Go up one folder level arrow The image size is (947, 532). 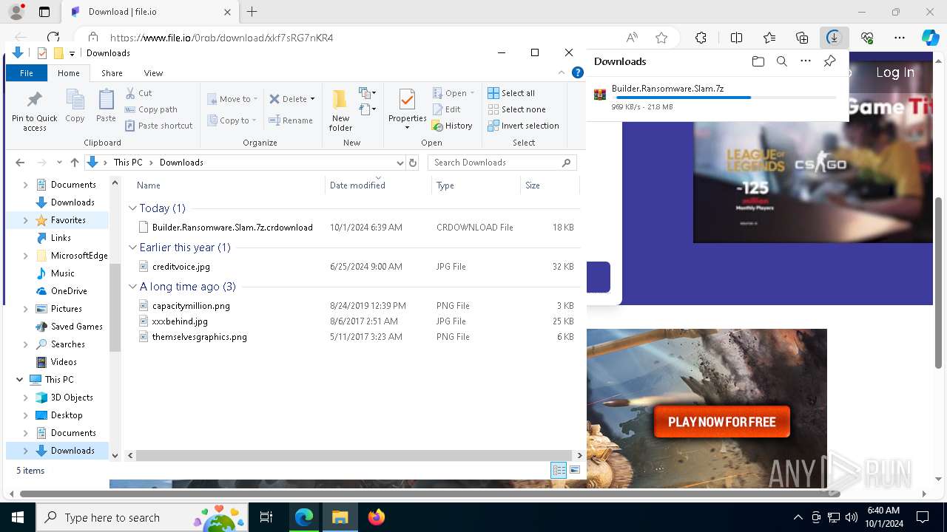tap(74, 163)
